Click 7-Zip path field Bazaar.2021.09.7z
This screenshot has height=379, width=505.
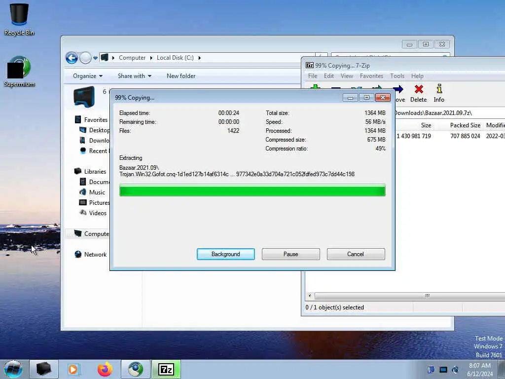(450, 113)
